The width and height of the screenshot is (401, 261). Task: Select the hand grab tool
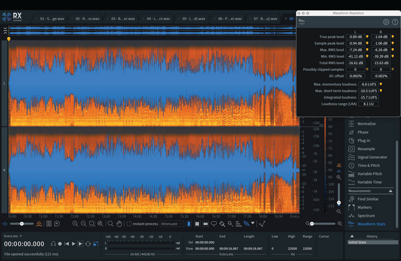tap(119, 223)
